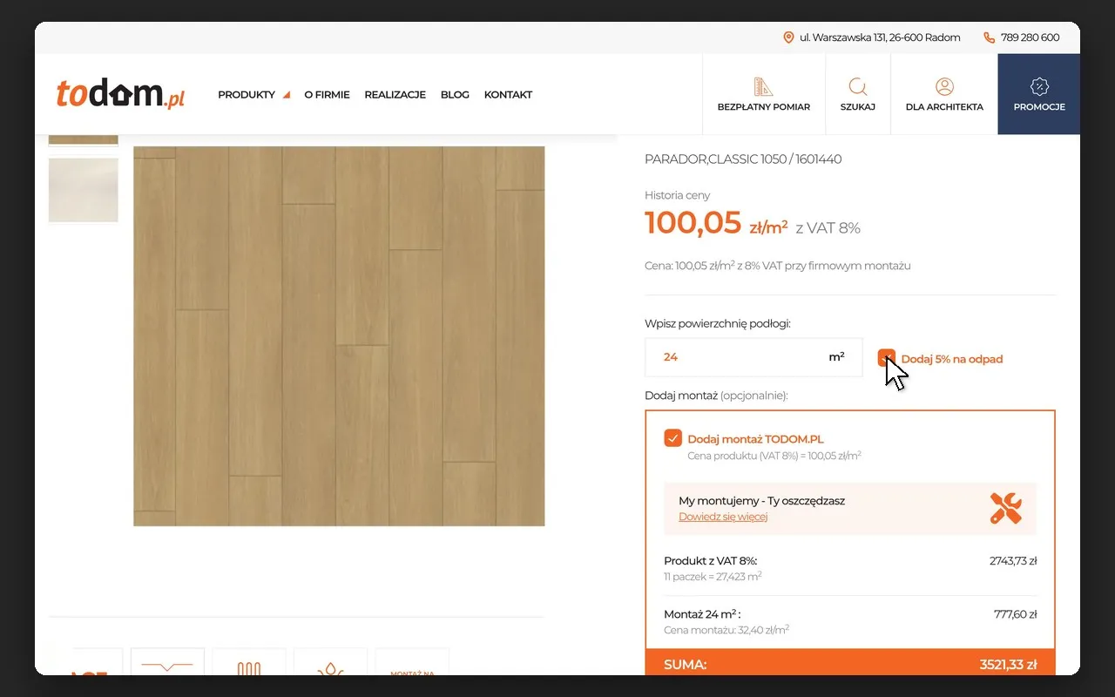The image size is (1115, 697).
Task: Open the Blog menu item
Action: 455,95
